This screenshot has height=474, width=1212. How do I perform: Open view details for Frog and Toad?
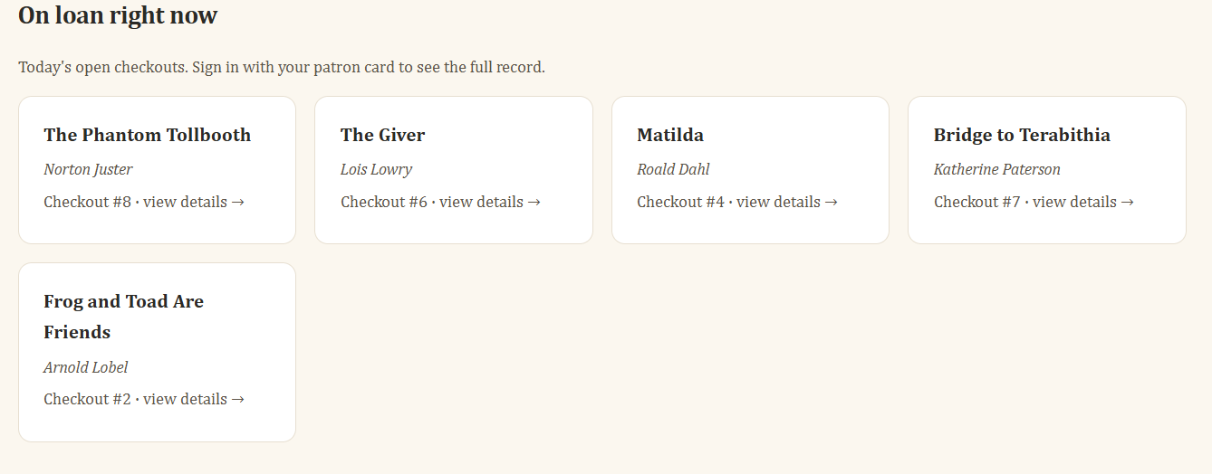[193, 399]
